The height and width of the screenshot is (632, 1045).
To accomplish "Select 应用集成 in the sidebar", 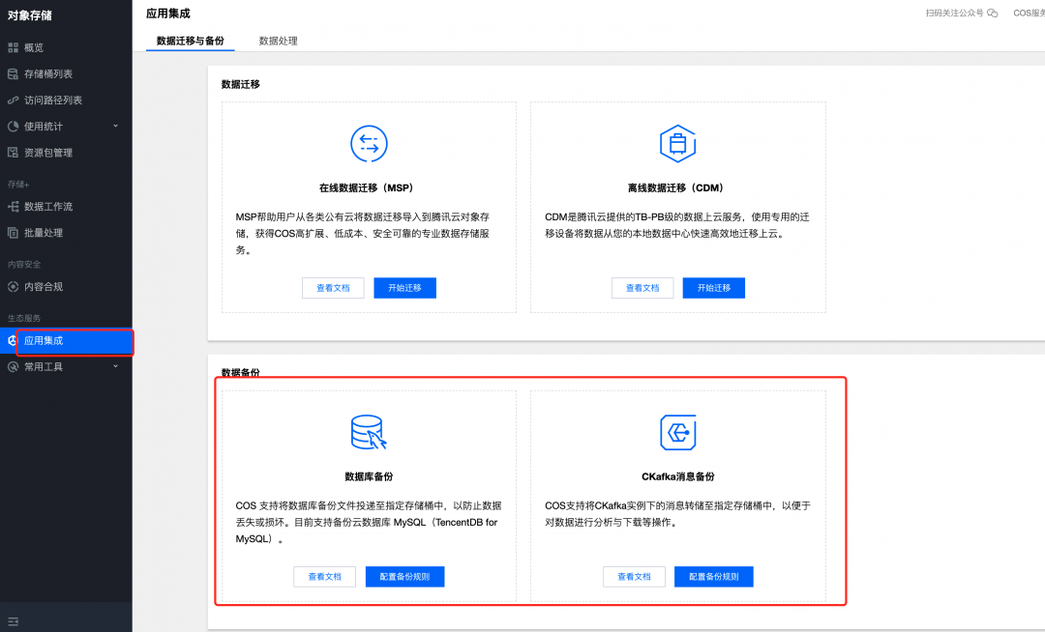I will tap(66, 340).
